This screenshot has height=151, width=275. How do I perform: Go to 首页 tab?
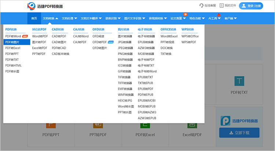(x=34, y=18)
